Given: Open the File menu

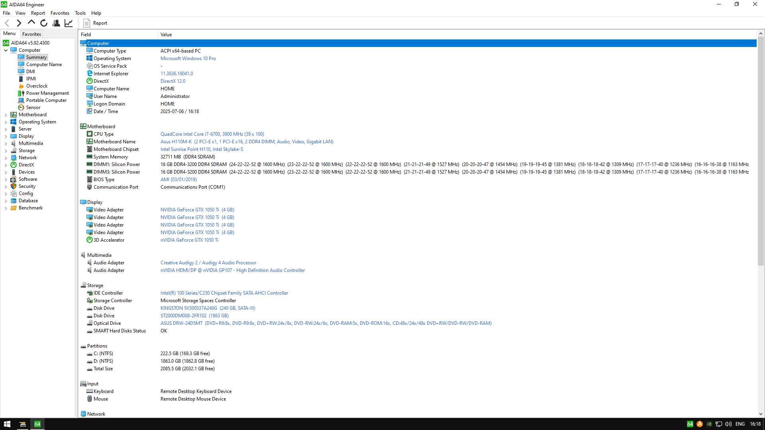Looking at the screenshot, I should pyautogui.click(x=6, y=13).
